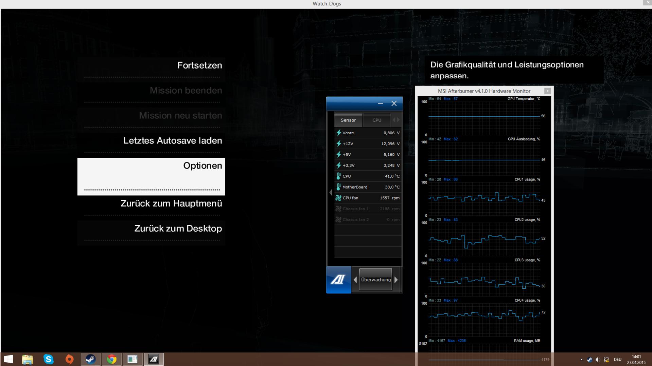Click the Steam tray icon
652x366 pixels.
pos(589,360)
